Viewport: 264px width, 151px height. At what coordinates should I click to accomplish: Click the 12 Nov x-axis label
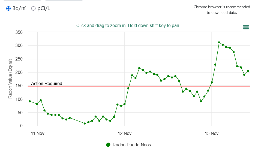[x=125, y=133]
